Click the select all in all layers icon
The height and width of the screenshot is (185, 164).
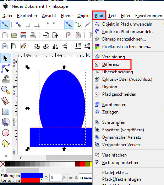[14, 46]
